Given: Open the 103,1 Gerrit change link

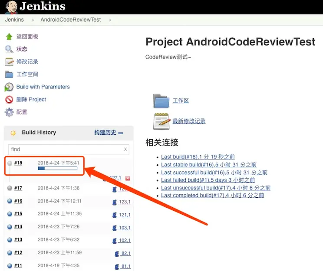Looking at the screenshot, I should 125,228.
